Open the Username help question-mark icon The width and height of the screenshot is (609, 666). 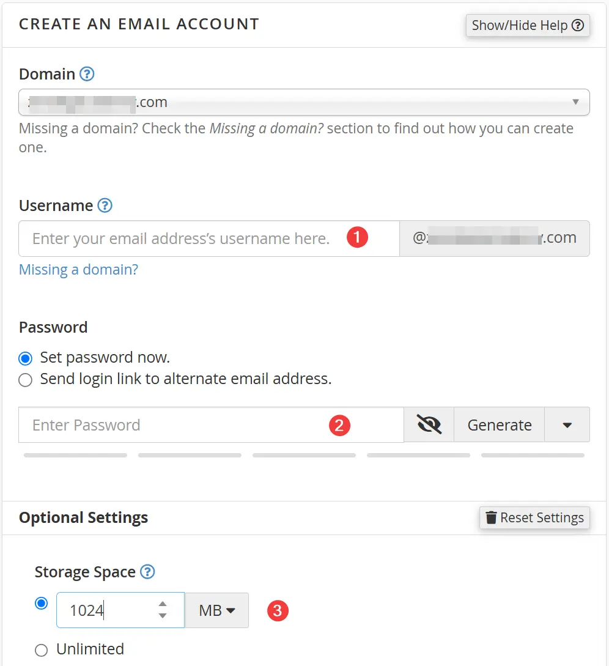(x=105, y=205)
